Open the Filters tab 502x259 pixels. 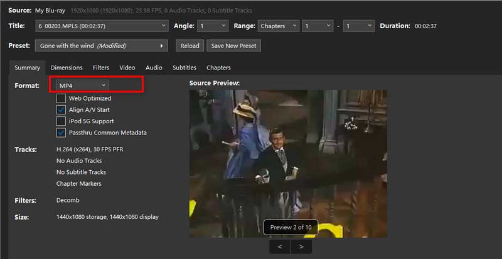[x=101, y=68]
